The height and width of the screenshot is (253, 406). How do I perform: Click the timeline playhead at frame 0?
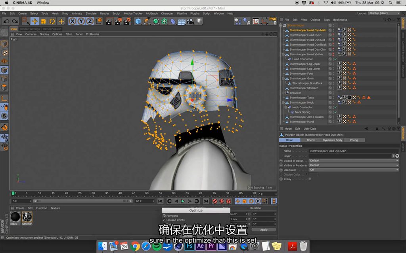[x=13, y=193]
